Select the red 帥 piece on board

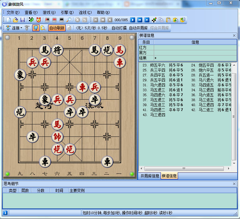coord(57,137)
